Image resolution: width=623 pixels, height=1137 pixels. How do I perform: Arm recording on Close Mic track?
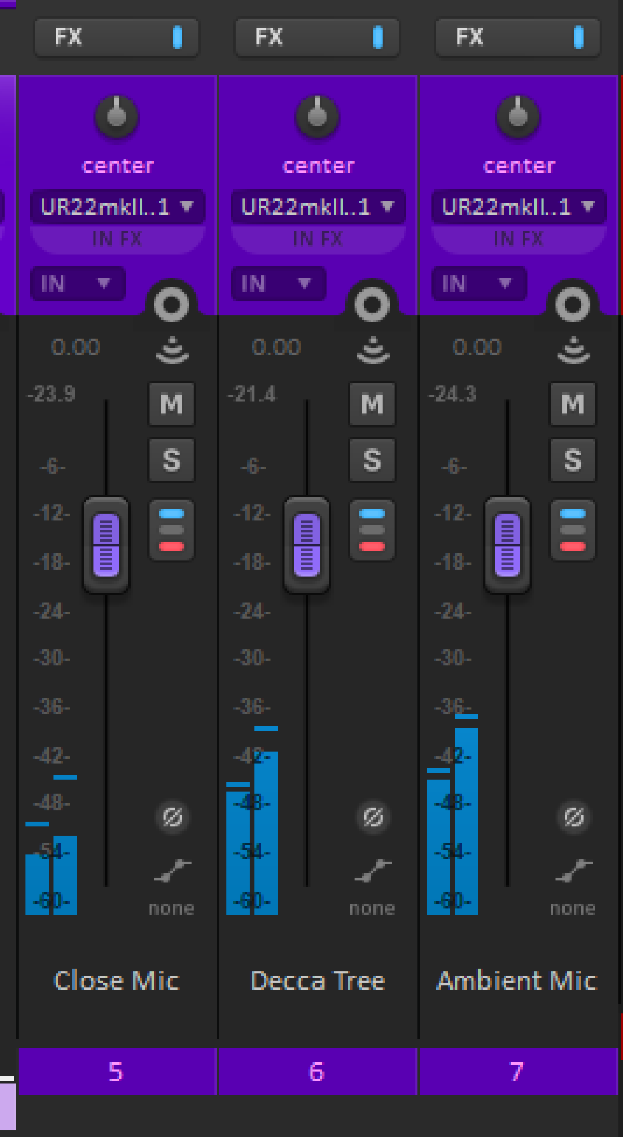click(x=171, y=304)
